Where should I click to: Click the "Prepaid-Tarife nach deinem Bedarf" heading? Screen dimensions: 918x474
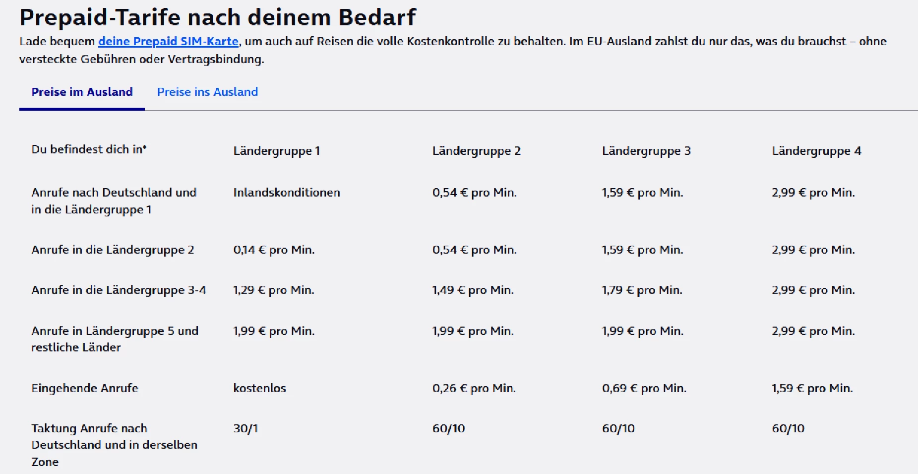(x=218, y=17)
